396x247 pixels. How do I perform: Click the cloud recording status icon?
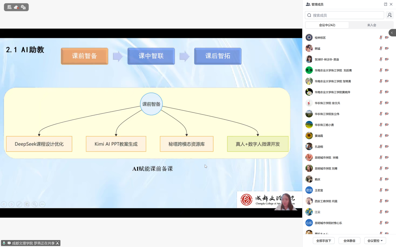point(16,7)
